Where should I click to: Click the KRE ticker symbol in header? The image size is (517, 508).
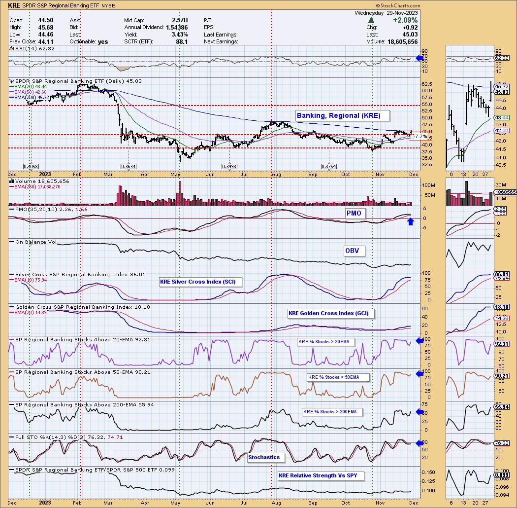[x=14, y=5]
